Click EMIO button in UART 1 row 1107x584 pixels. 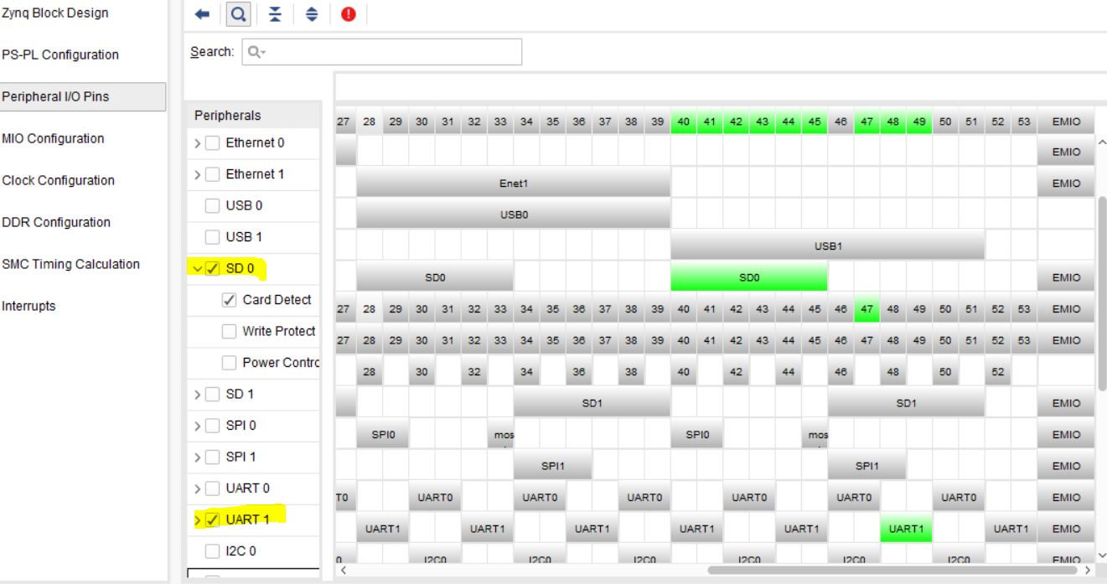pyautogui.click(x=1066, y=527)
